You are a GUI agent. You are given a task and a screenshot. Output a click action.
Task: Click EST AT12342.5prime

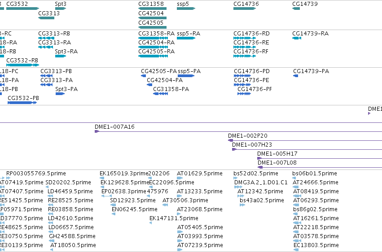[x=241, y=196]
